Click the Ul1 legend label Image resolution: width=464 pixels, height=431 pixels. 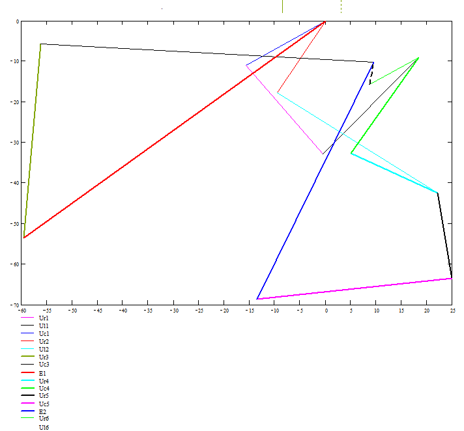coord(44,326)
